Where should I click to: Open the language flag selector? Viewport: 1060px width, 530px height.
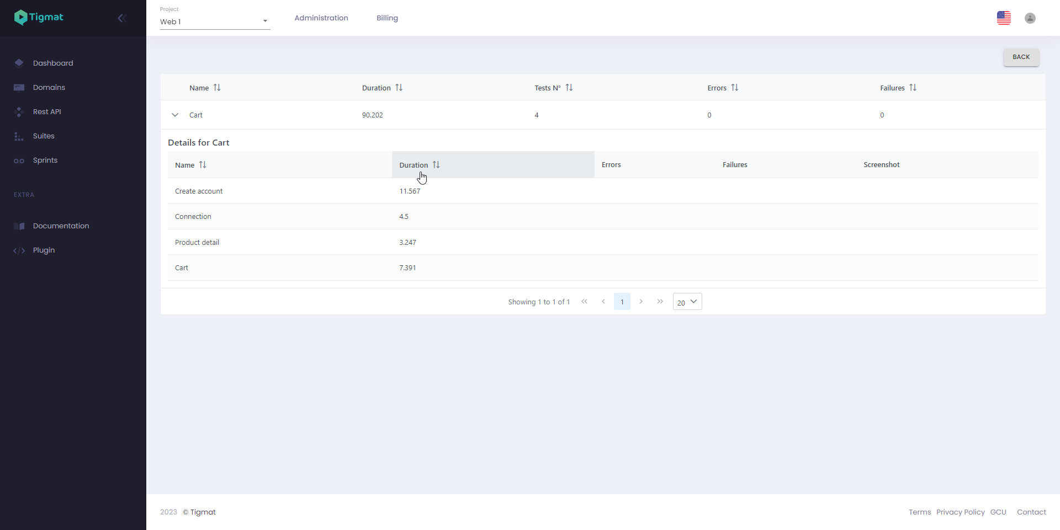tap(1004, 18)
